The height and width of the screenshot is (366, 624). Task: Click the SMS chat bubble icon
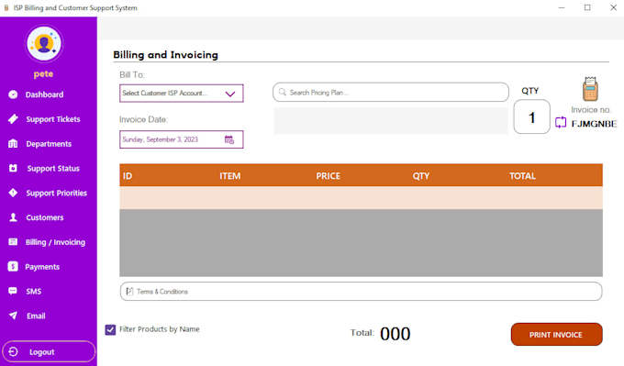coord(13,291)
